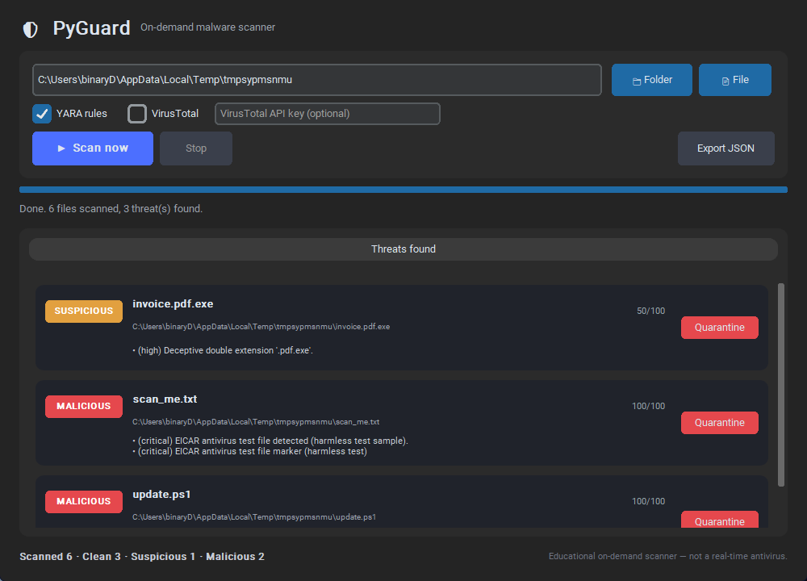Click the threats list vertical scrollbar
The height and width of the screenshot is (581, 807).
(x=781, y=384)
